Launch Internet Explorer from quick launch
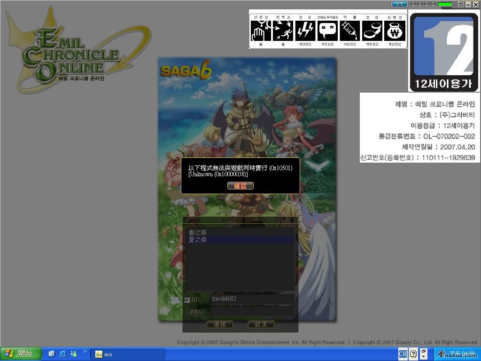Image resolution: width=481 pixels, height=361 pixels. coord(62,354)
